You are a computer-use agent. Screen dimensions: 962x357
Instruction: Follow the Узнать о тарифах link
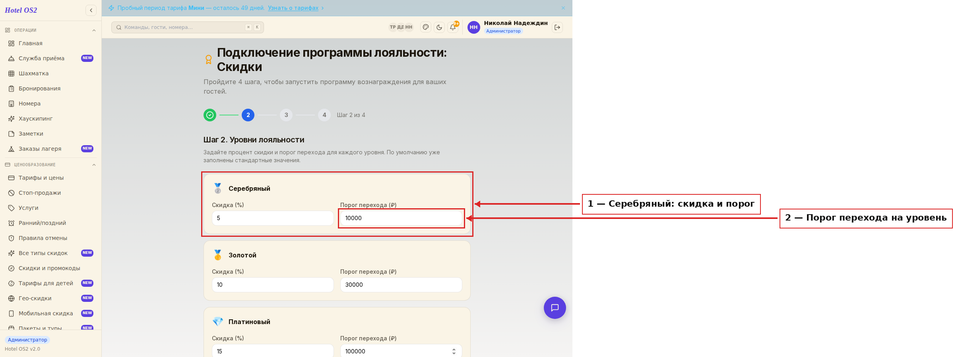coord(293,8)
